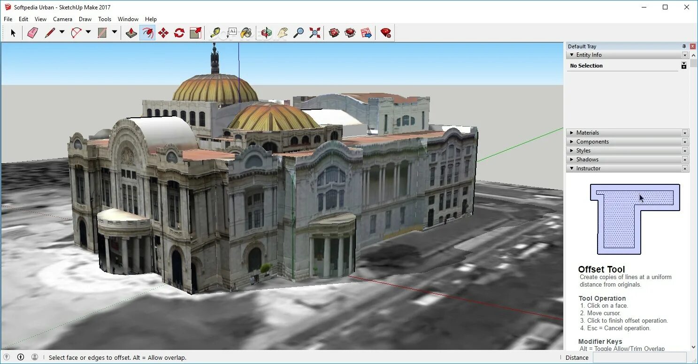Activate the Push/Pull tool

click(131, 33)
